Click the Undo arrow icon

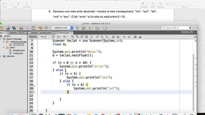coord(40,28)
